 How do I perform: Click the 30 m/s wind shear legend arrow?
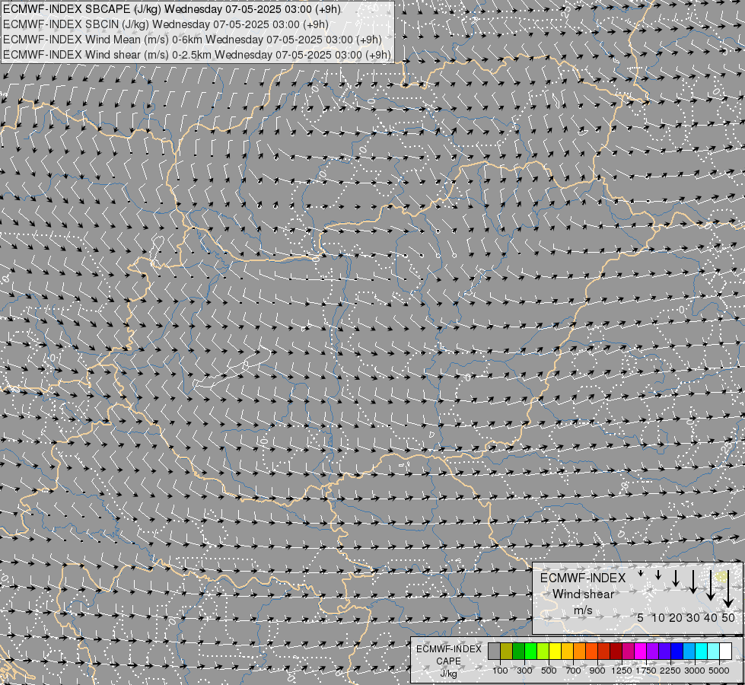pyautogui.click(x=693, y=581)
